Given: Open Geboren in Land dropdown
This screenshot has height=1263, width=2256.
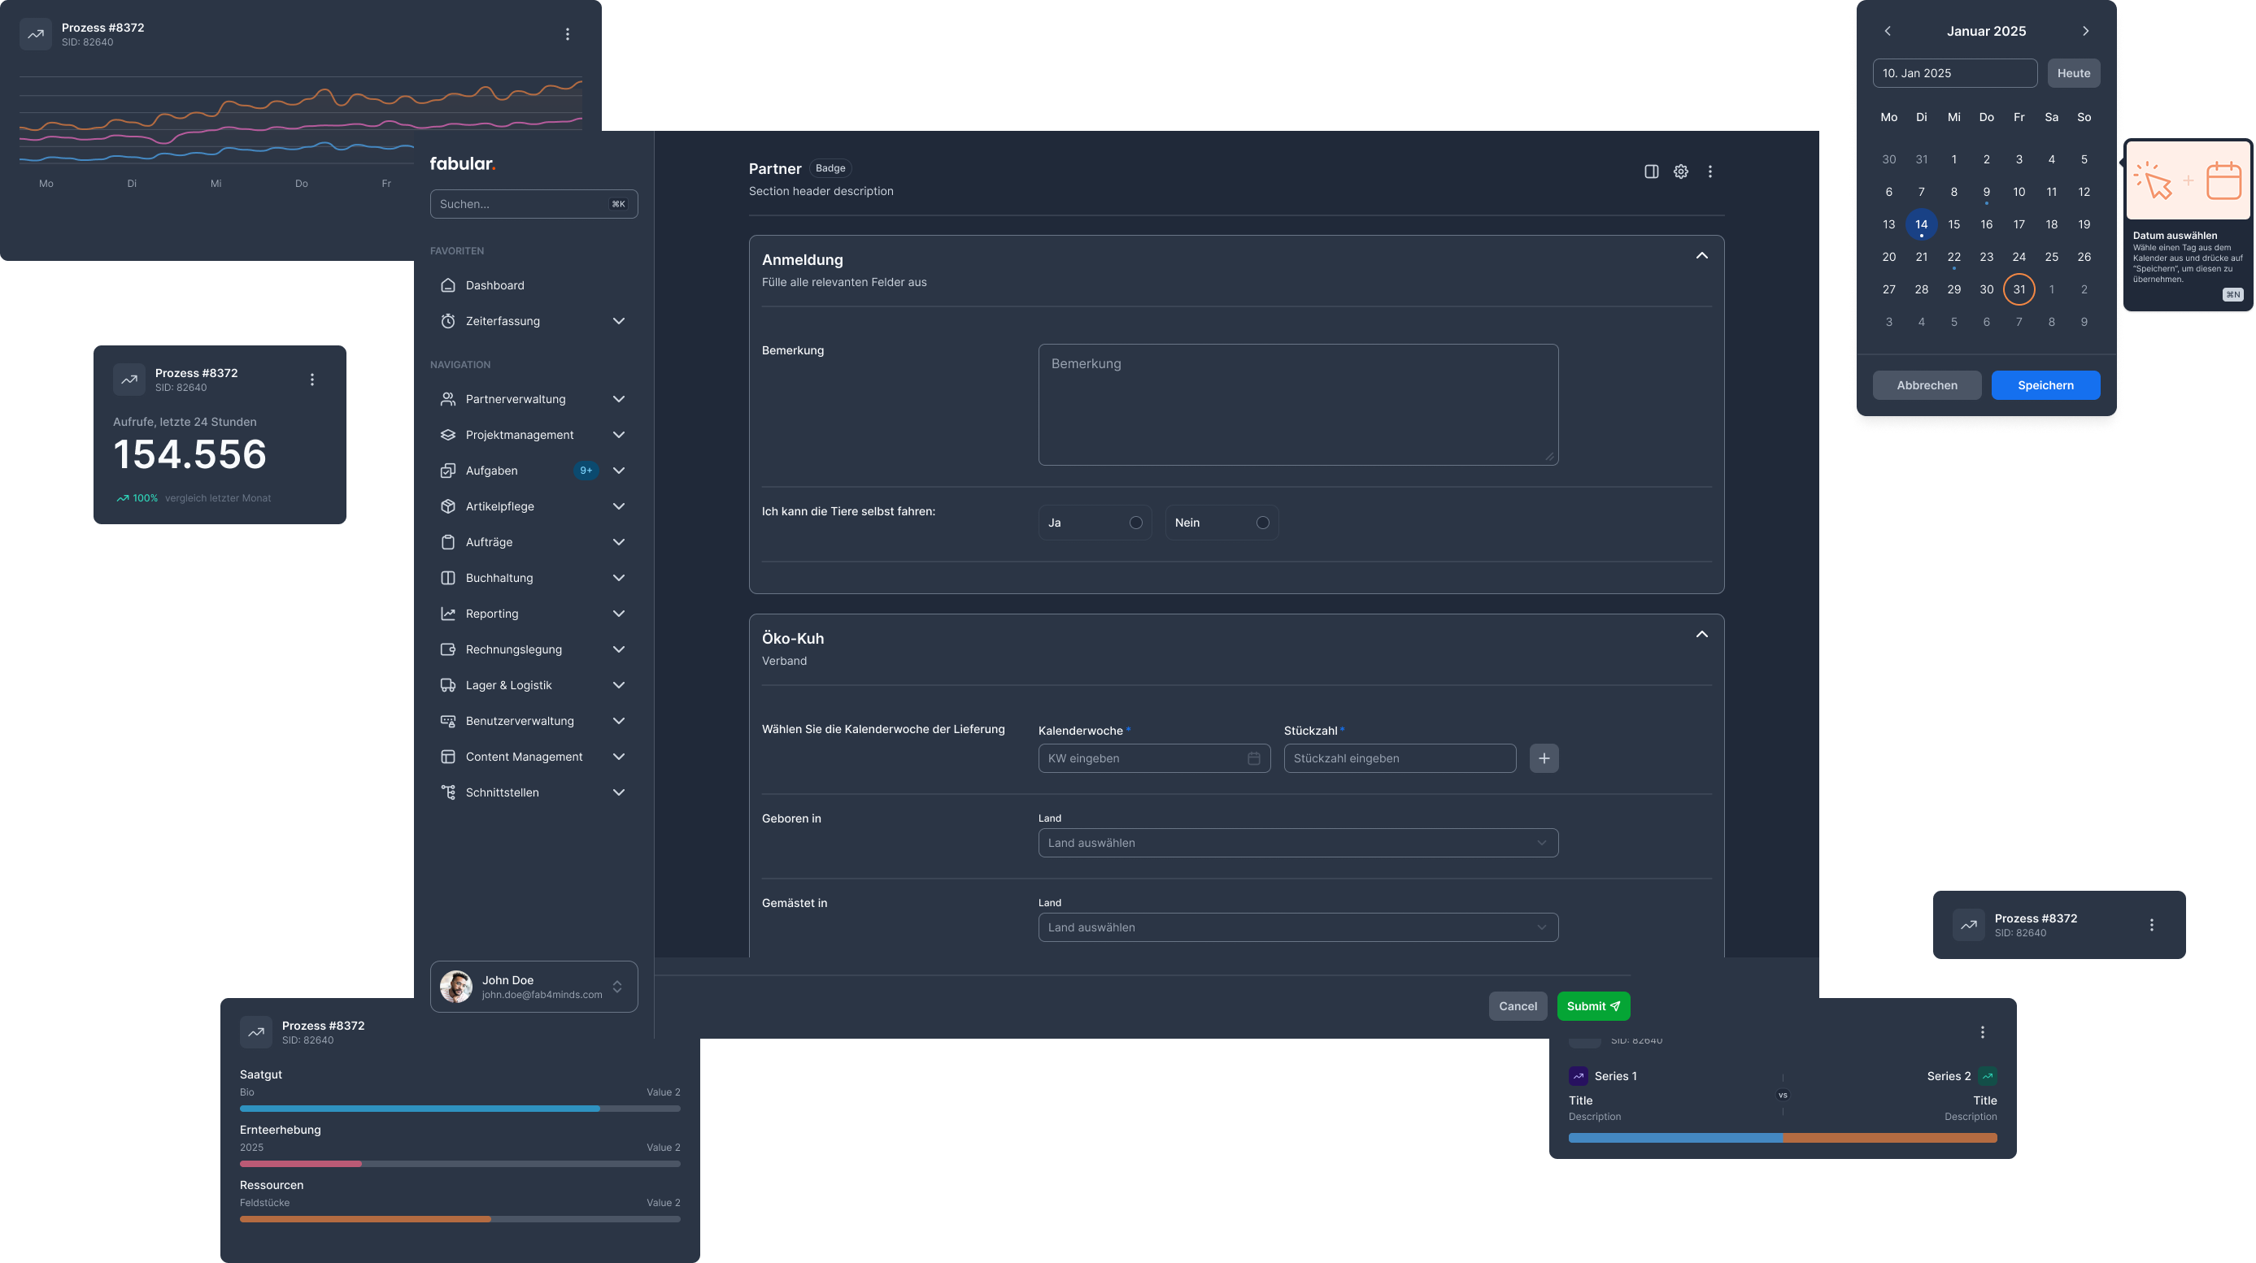Looking at the screenshot, I should click(x=1298, y=844).
